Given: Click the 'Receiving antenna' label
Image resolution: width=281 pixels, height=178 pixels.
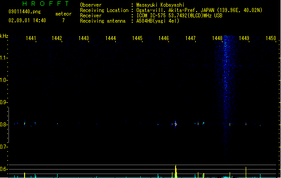Looking at the screenshot, I should click(x=103, y=21).
